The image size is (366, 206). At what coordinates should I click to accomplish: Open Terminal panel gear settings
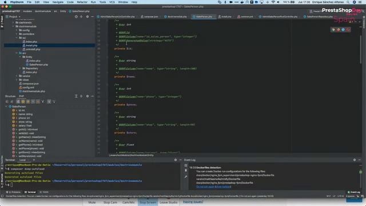(x=176, y=160)
